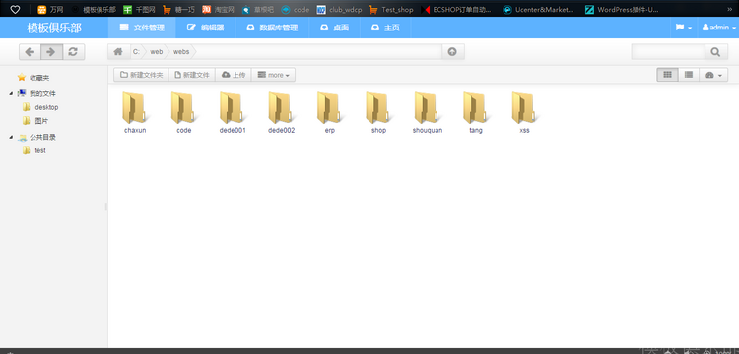Click the 上传 upload button
The image size is (739, 354).
click(x=234, y=75)
